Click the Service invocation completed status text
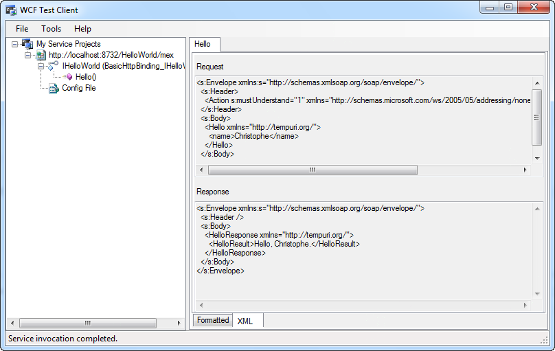Screen dimensions: 555x351 [63, 339]
